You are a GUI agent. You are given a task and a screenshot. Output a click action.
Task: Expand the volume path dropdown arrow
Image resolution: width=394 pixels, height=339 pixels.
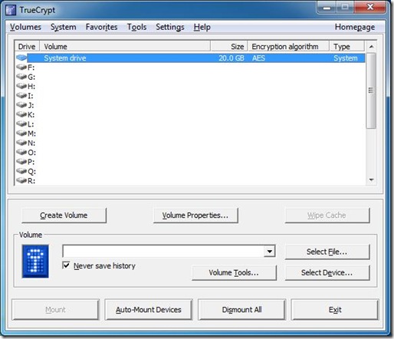(269, 252)
